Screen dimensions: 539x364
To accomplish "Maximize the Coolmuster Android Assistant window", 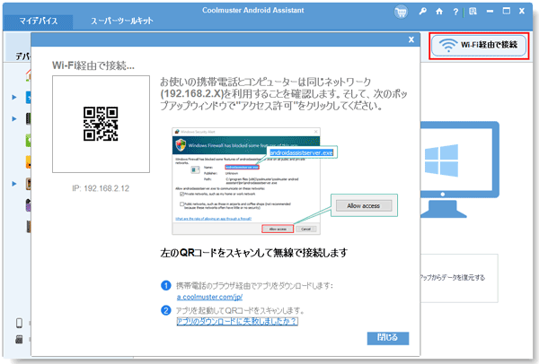I will pos(507,11).
